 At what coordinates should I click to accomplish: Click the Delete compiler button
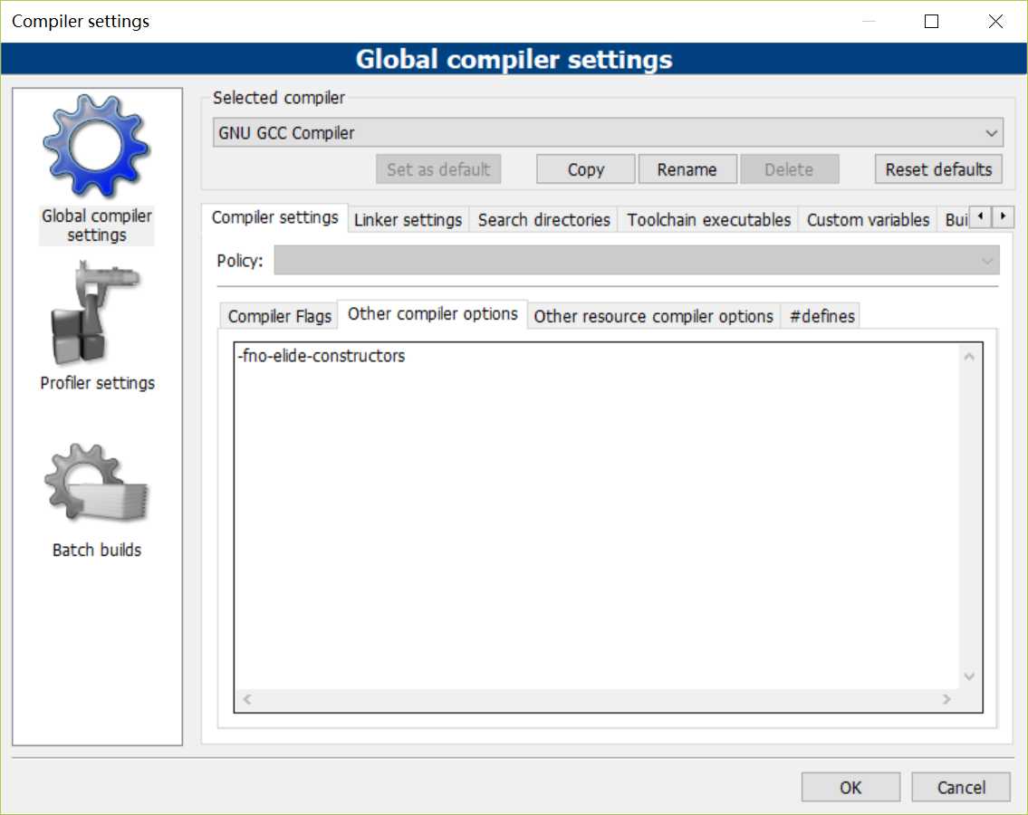pyautogui.click(x=789, y=169)
